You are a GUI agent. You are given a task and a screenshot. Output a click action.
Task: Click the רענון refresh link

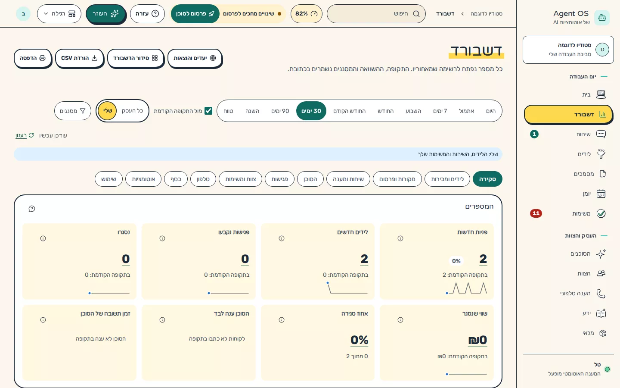25,135
